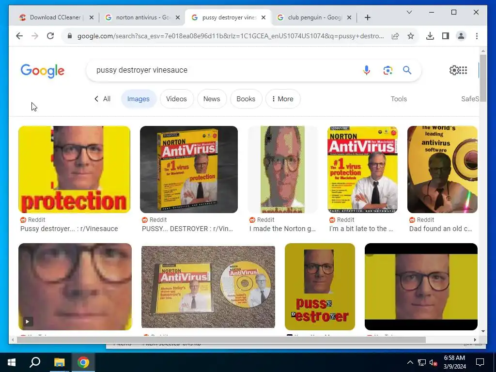The image size is (496, 372).
Task: Open Windows taskbar search
Action: coord(35,362)
